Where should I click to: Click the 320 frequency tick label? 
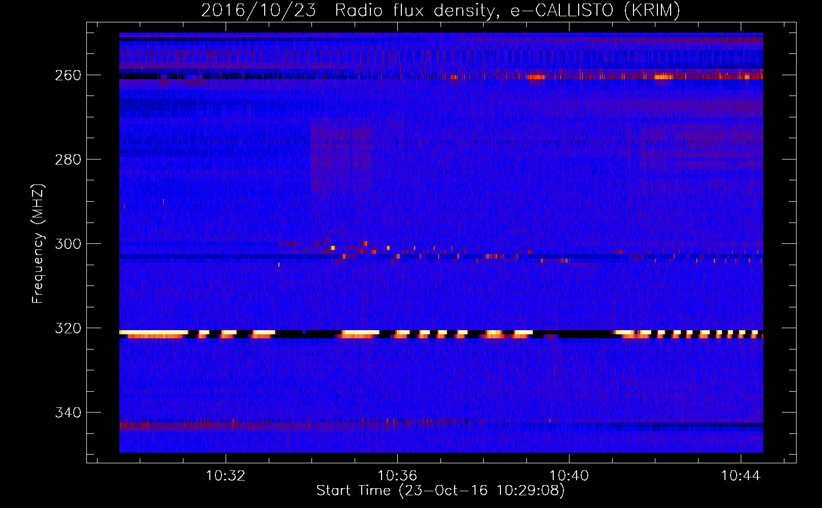click(68, 328)
